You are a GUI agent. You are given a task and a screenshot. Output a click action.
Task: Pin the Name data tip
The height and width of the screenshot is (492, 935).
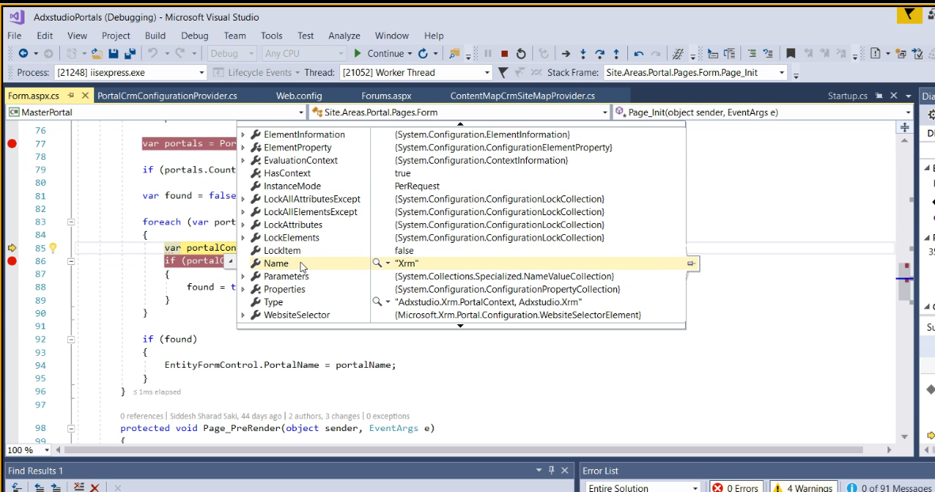(691, 263)
